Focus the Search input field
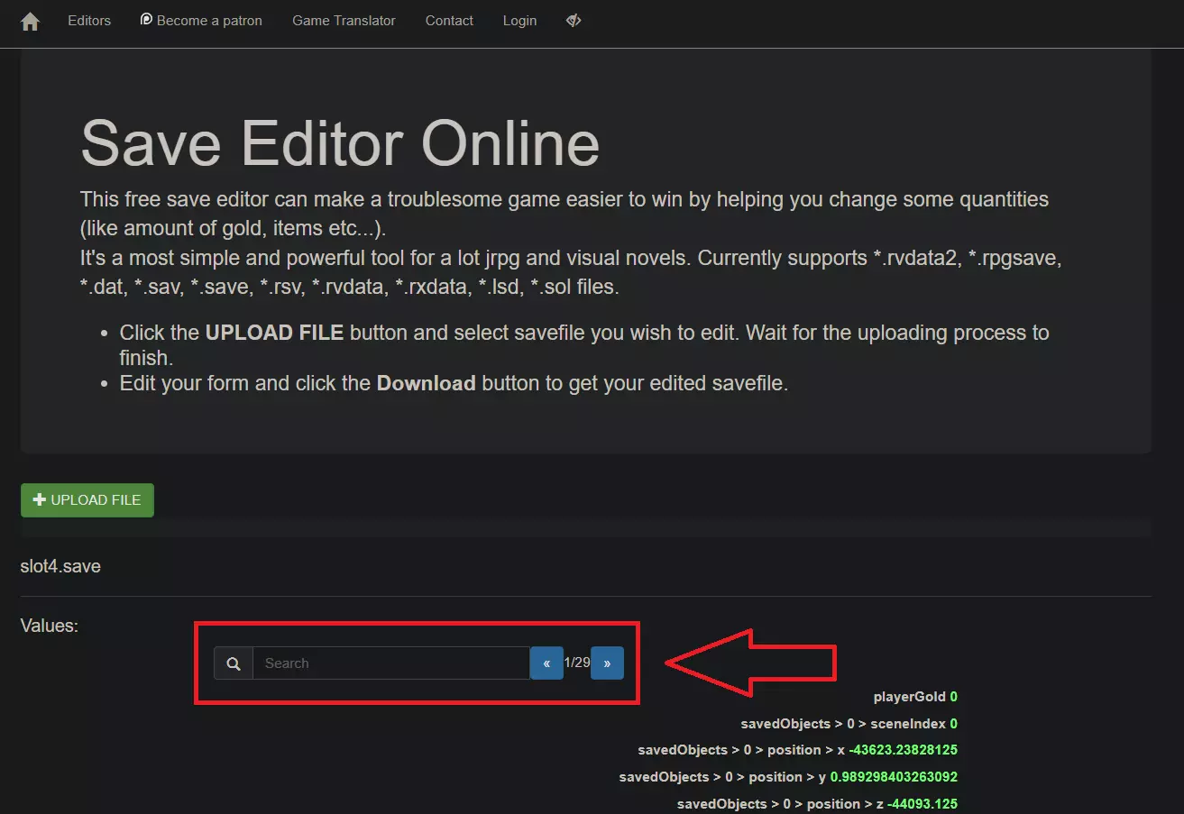 point(390,663)
